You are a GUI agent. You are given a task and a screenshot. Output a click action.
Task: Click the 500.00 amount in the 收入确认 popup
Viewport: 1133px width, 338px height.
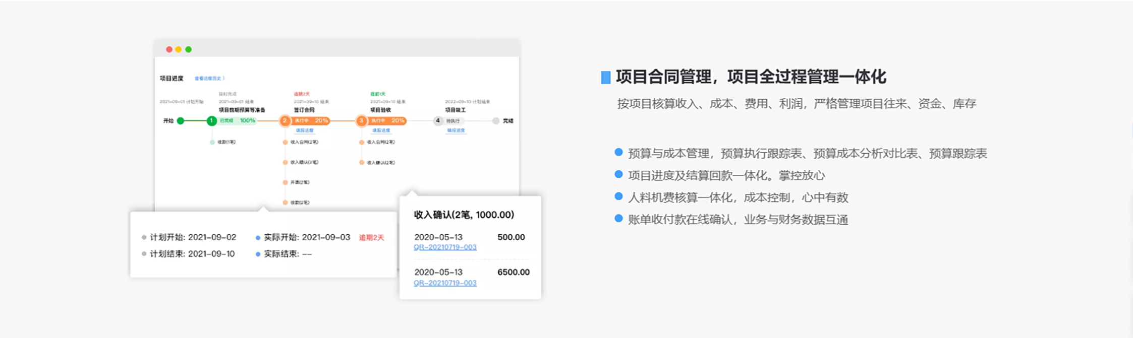(x=511, y=237)
